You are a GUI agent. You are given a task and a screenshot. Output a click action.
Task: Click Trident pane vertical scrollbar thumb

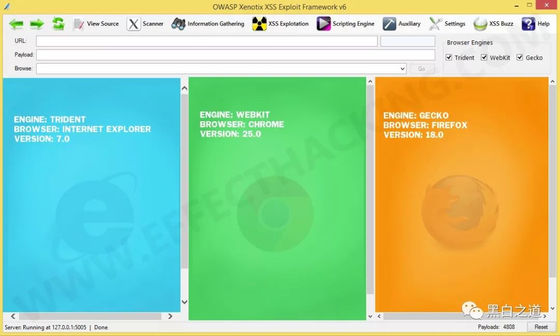click(184, 181)
